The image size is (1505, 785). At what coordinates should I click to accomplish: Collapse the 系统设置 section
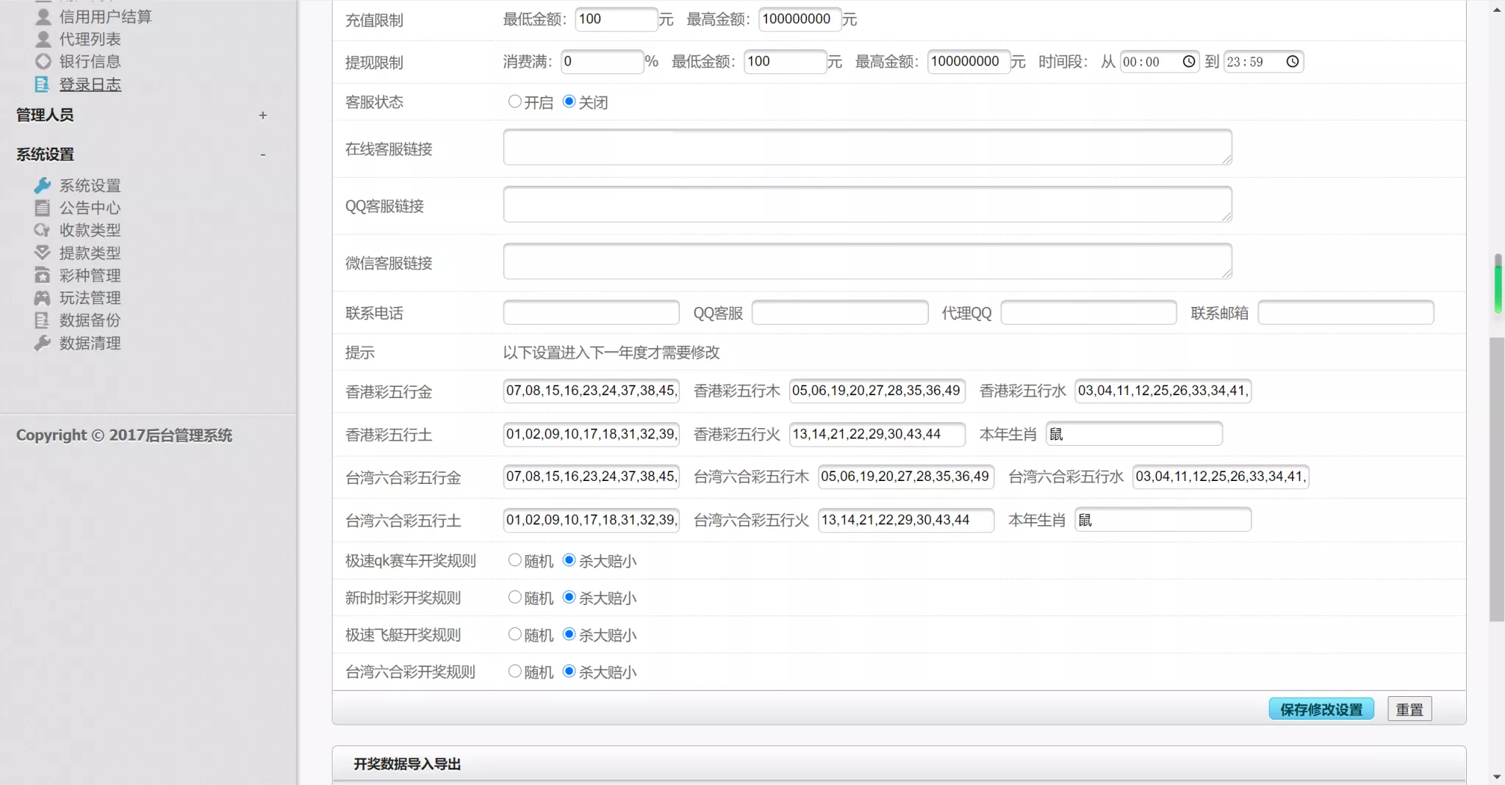coord(262,154)
